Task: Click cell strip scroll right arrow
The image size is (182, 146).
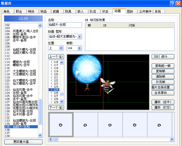Action: (172, 139)
